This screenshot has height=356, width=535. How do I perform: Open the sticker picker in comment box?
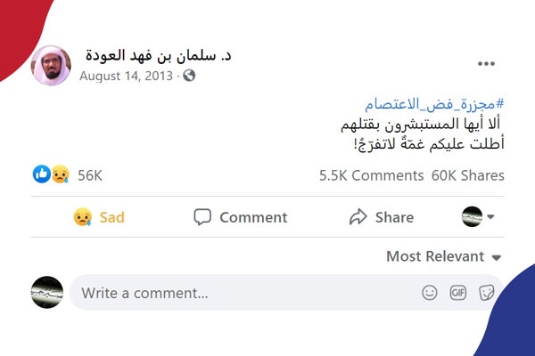(487, 293)
